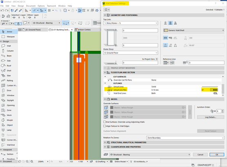The width and height of the screenshot is (227, 167).
Task: Switch to the Action Center tab
Action: pos(84,30)
